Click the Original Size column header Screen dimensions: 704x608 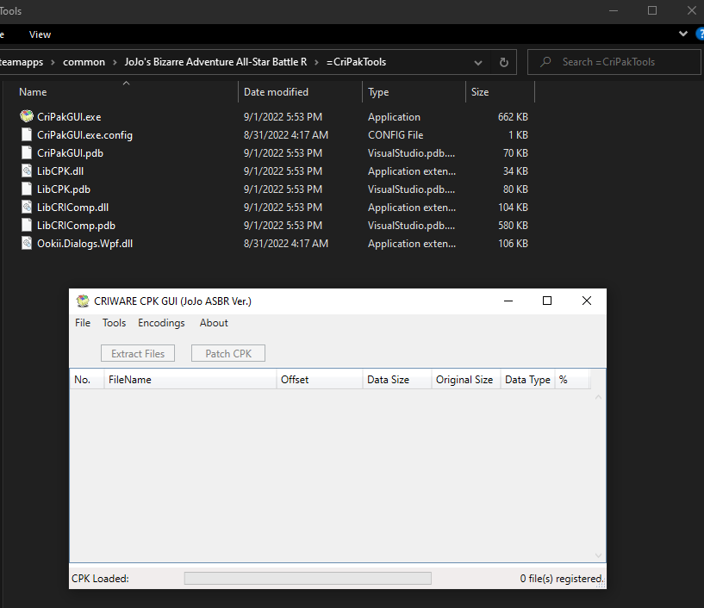pyautogui.click(x=466, y=380)
